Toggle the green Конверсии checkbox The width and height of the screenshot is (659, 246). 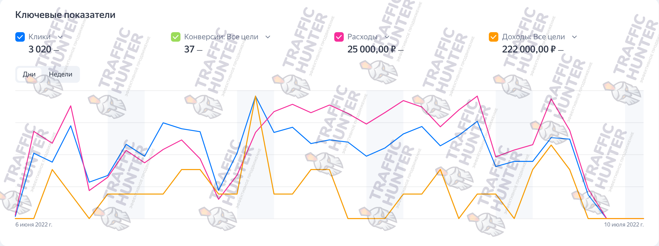click(x=175, y=37)
